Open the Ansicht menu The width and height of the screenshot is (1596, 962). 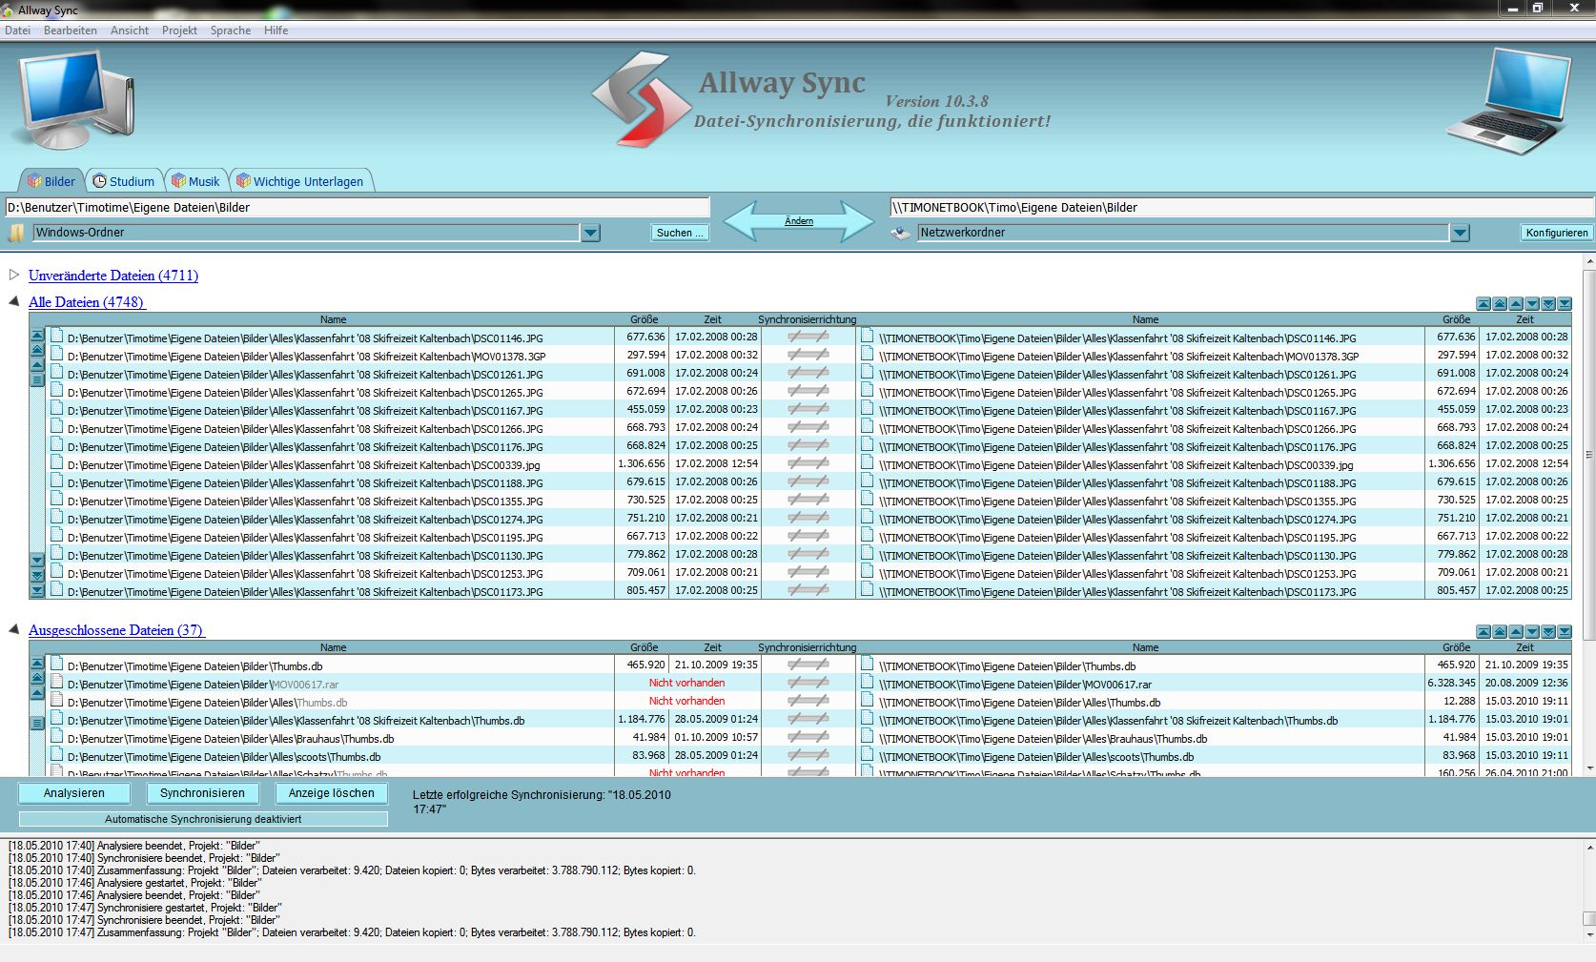130,31
